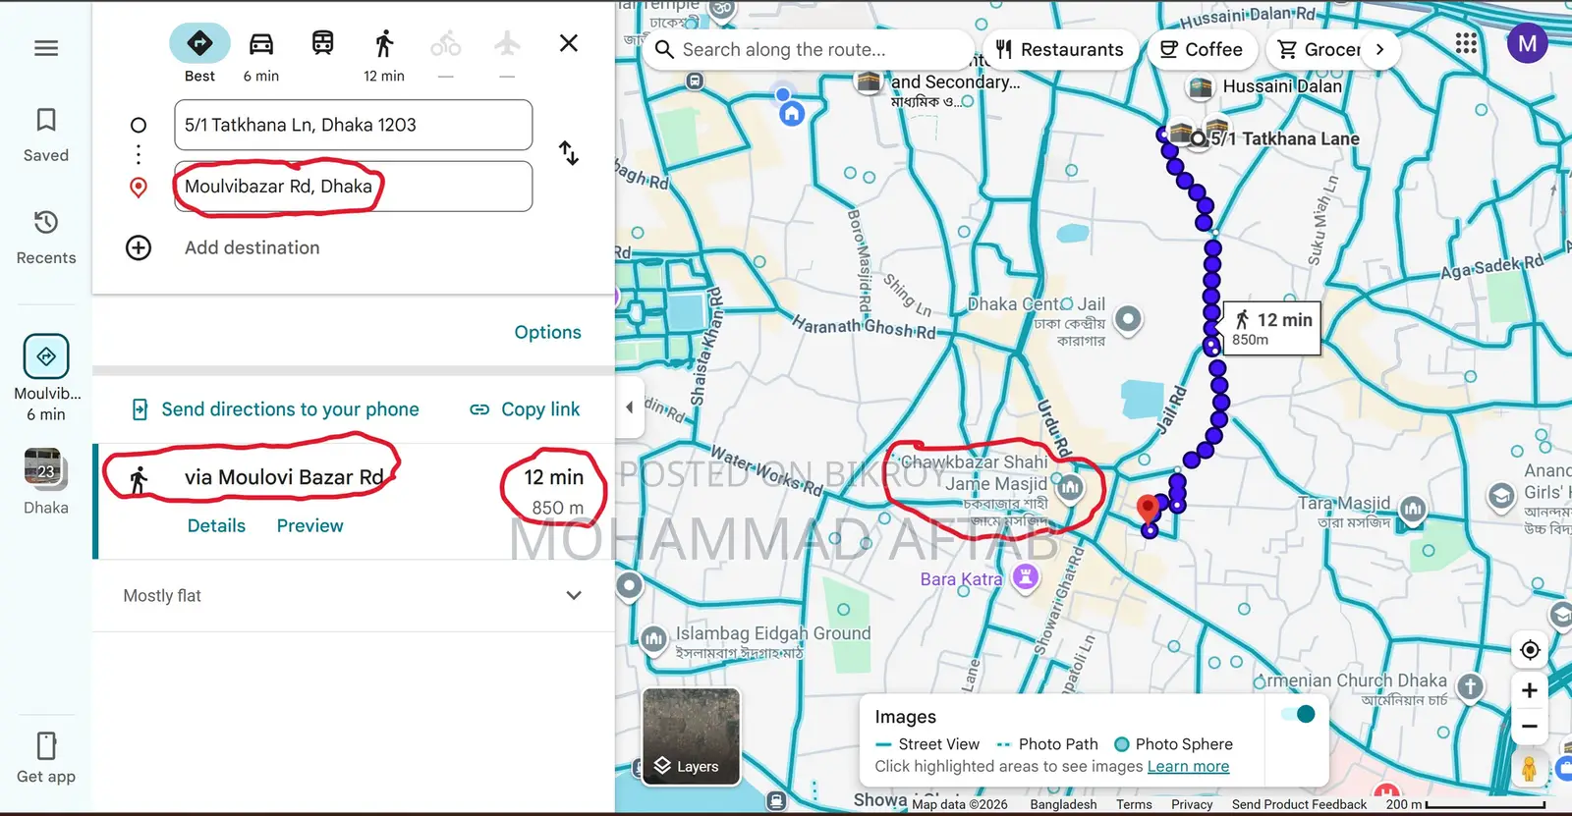
Task: Open the hamburger main menu
Action: (46, 48)
